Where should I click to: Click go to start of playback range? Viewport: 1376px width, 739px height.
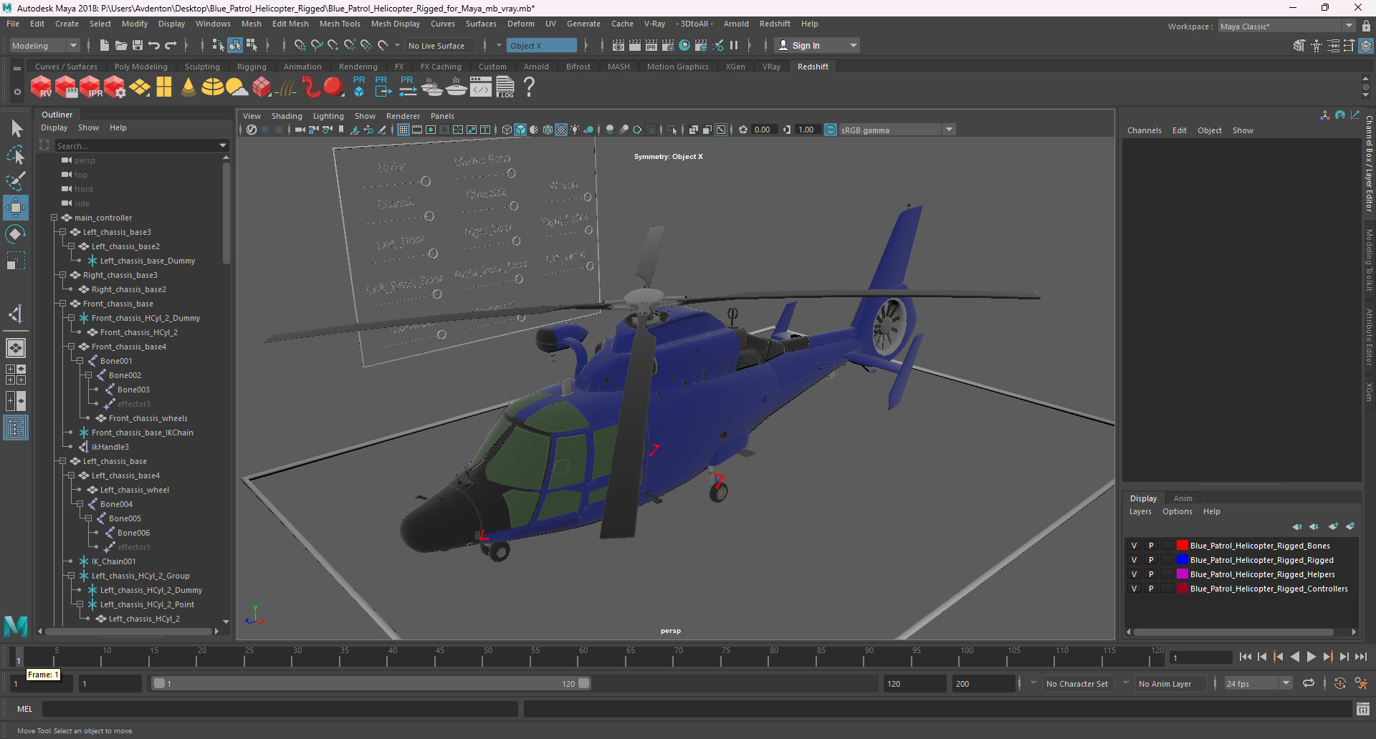pos(1246,657)
